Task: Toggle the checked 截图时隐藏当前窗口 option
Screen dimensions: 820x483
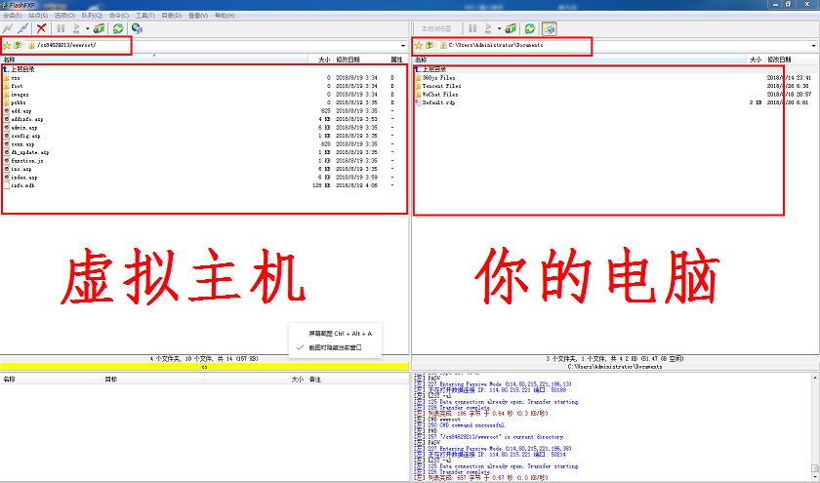Action: point(336,346)
